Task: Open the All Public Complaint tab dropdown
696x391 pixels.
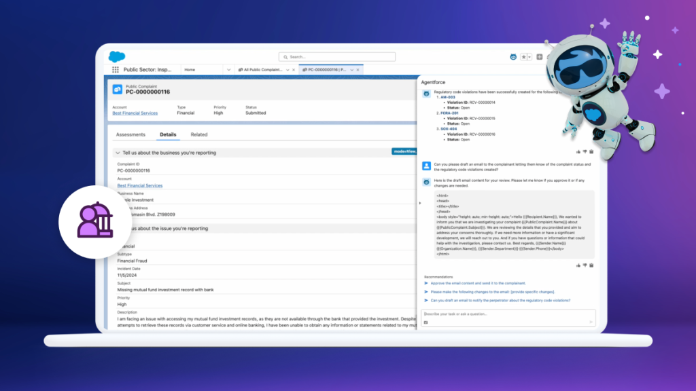Action: (x=288, y=70)
